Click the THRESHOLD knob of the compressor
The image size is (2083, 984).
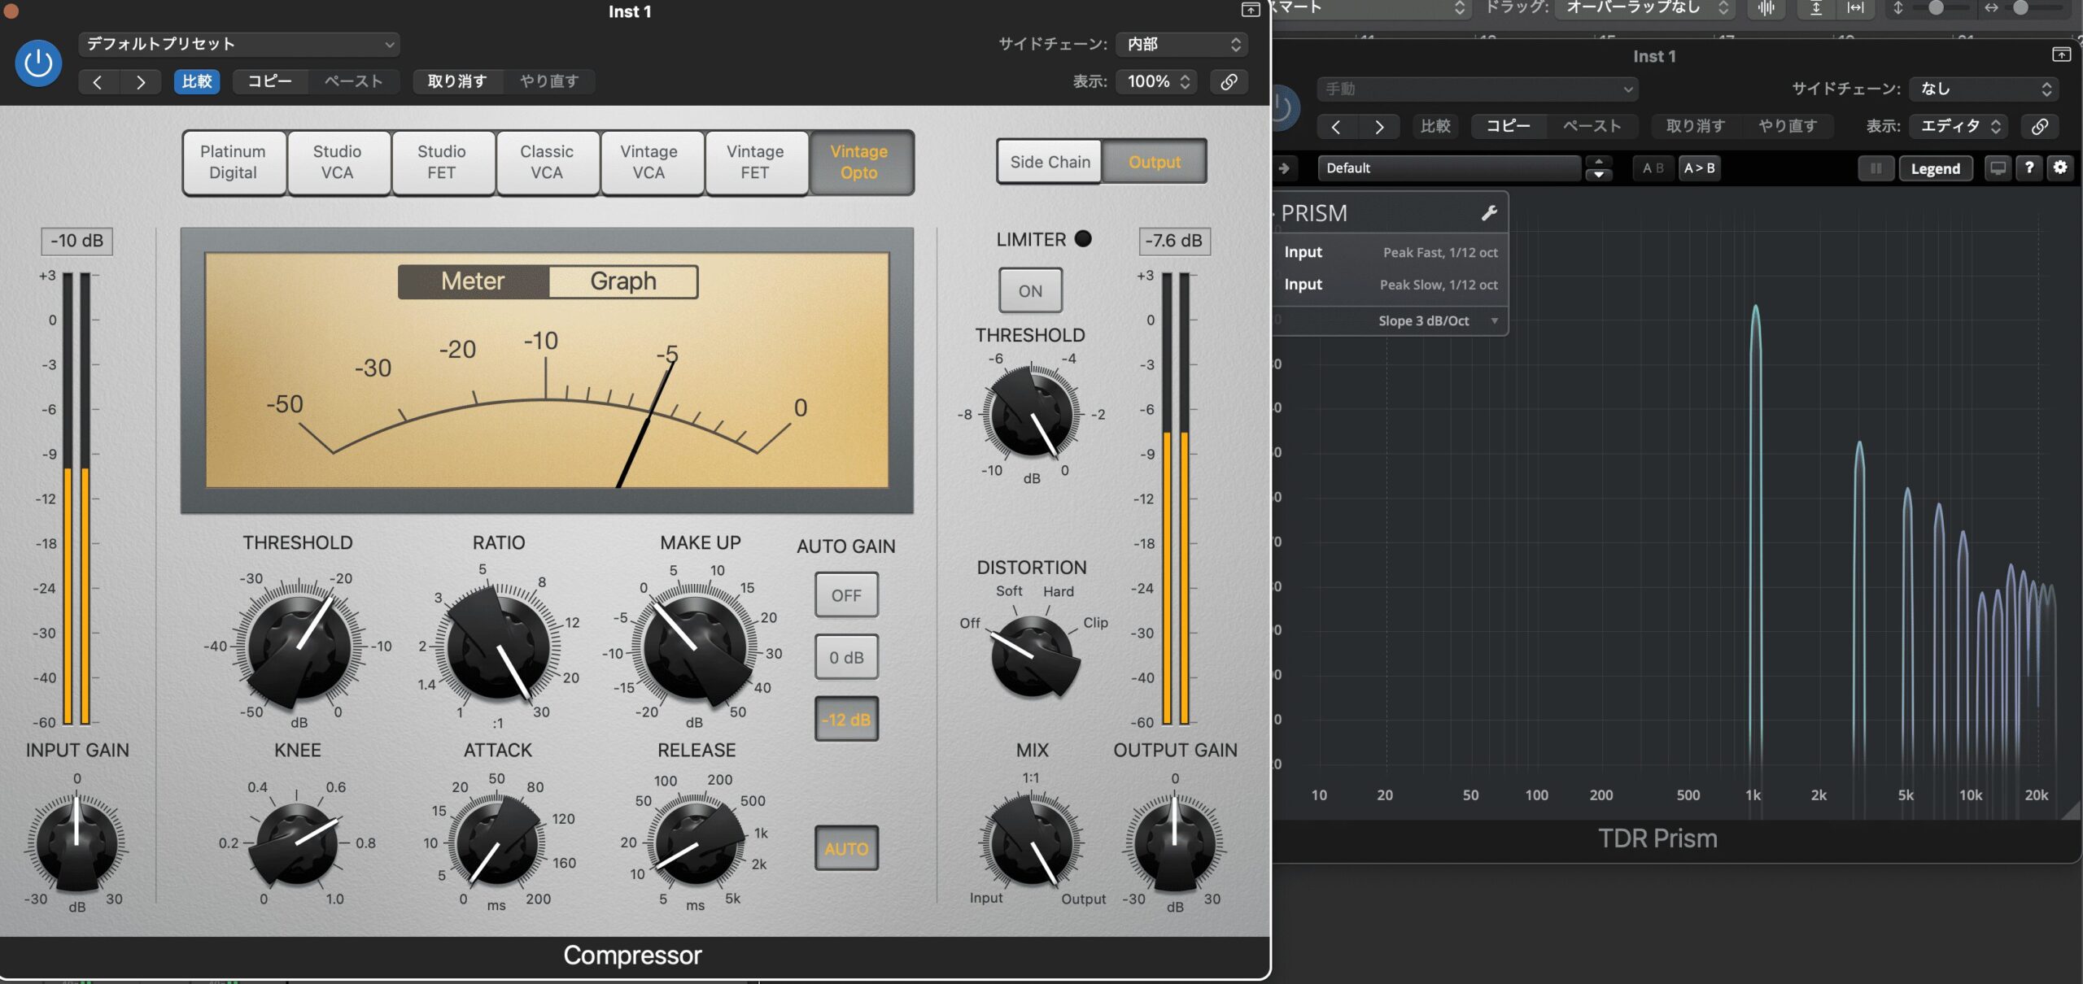(x=299, y=645)
